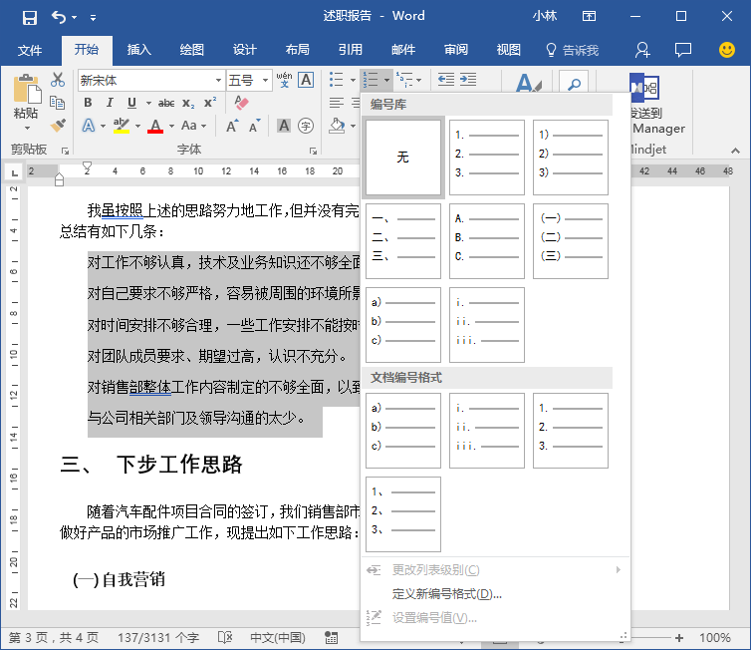
Task: Click the Shading paint bucket icon
Action: (338, 126)
